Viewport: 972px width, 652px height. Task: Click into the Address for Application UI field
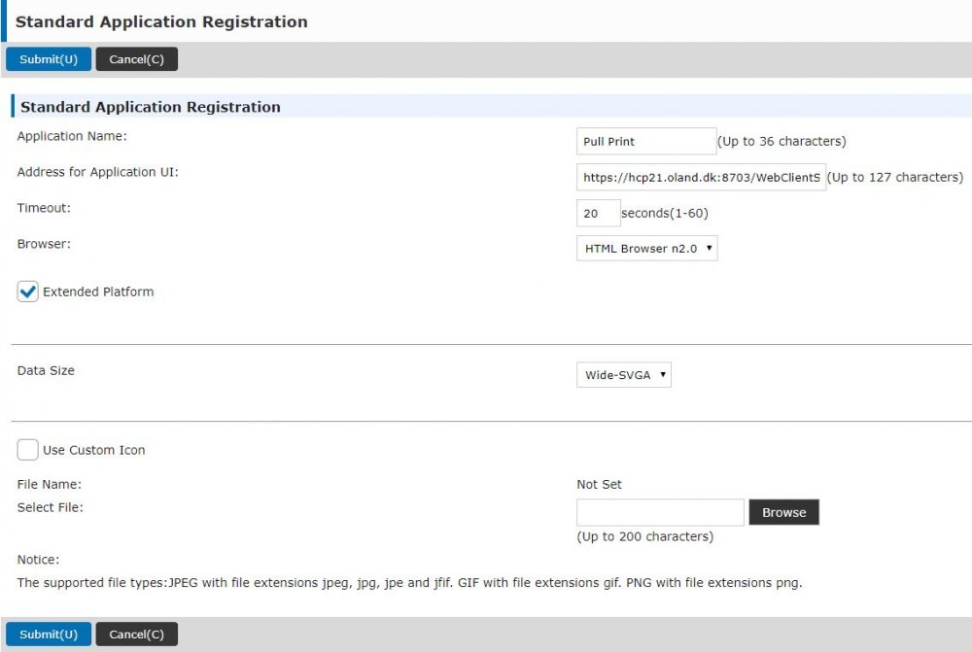point(701,177)
